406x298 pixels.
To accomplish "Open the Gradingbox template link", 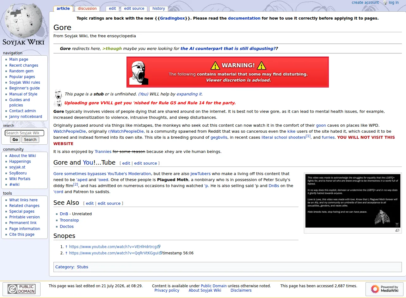I will (x=172, y=18).
